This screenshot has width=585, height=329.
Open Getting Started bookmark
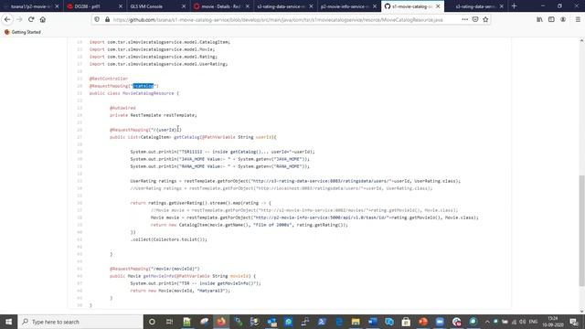point(22,32)
